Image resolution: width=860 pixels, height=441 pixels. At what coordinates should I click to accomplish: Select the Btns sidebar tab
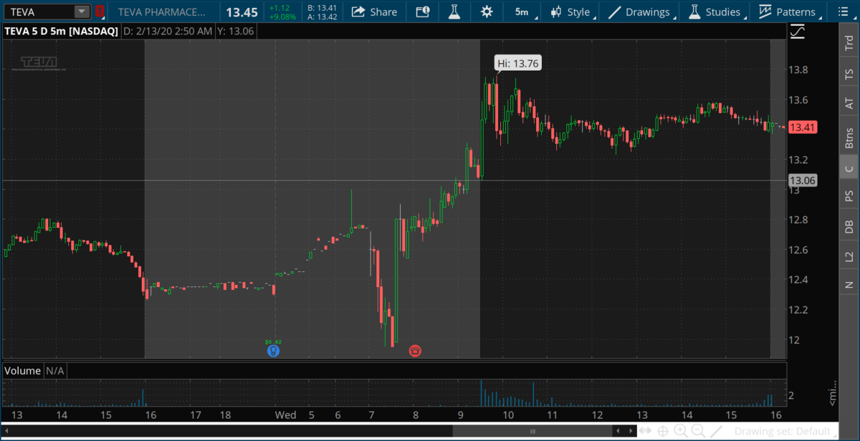849,137
